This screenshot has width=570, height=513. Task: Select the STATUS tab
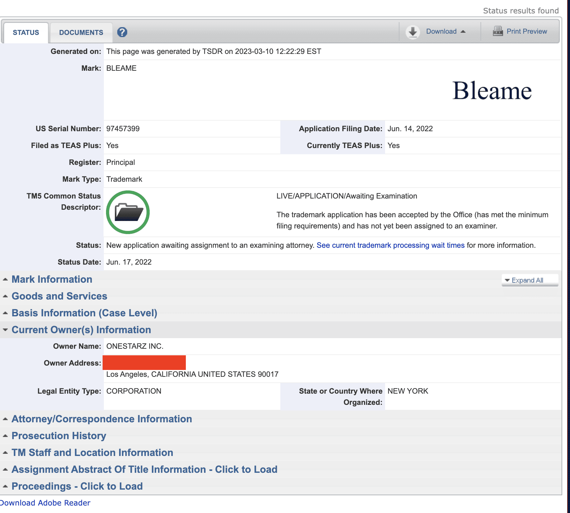[x=26, y=32]
